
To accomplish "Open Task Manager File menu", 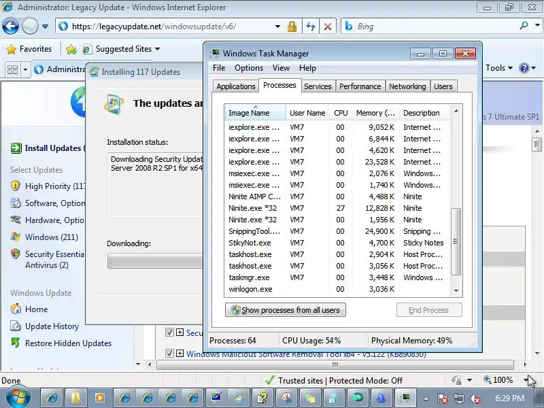I will click(219, 68).
